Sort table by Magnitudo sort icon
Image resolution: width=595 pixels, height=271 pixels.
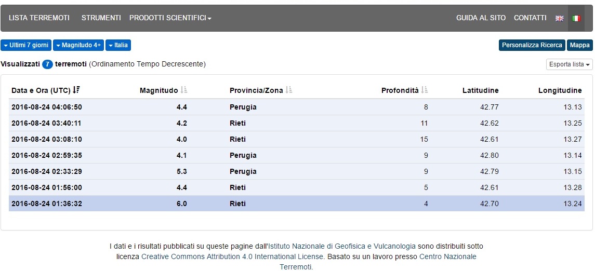(184, 90)
